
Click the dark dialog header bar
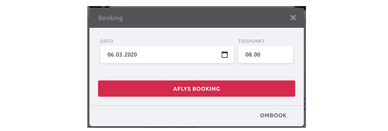tap(196, 18)
